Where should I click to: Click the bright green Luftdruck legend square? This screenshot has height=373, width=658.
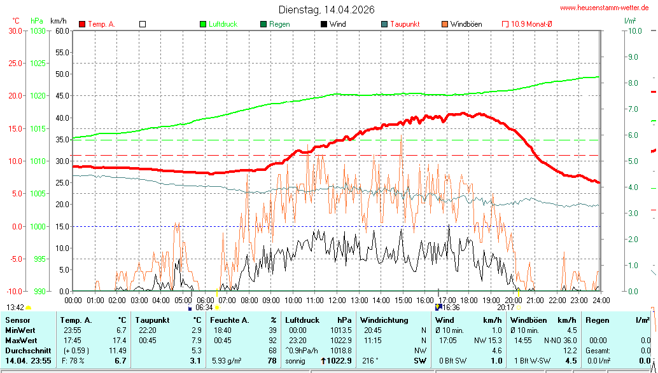tap(203, 24)
